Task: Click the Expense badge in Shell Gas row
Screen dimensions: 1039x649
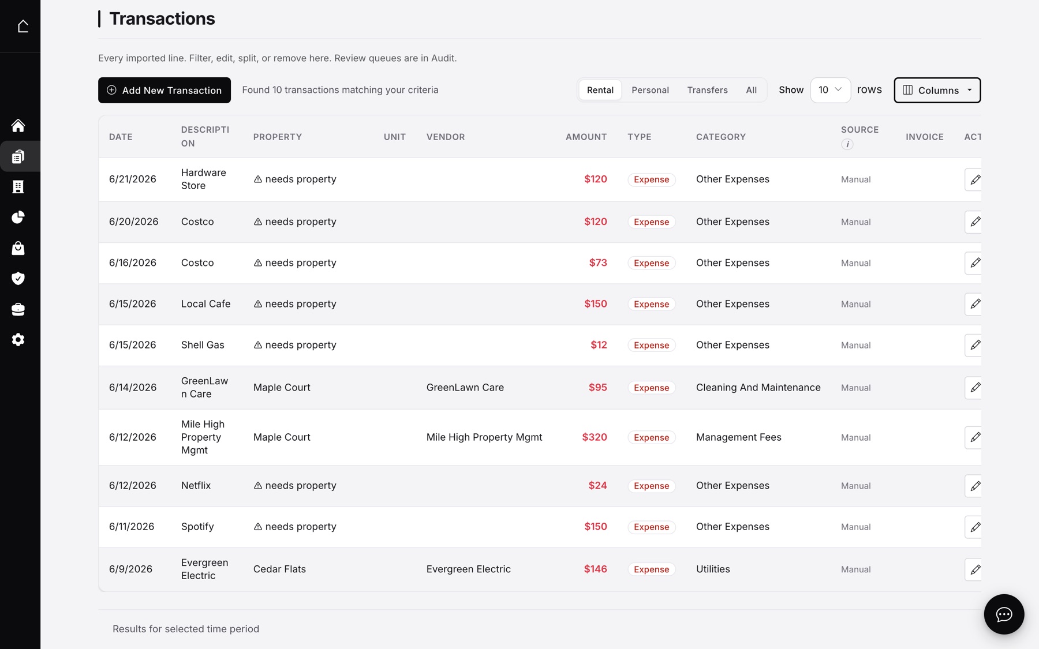Action: [x=651, y=345]
